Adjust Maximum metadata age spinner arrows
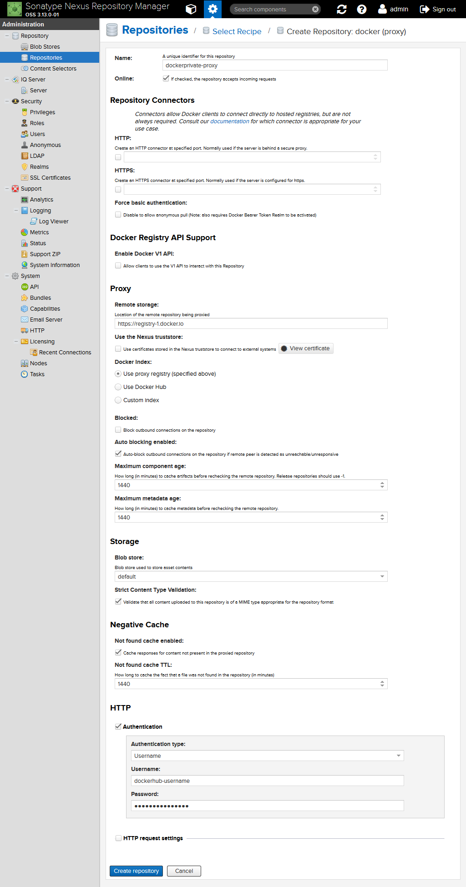 pyautogui.click(x=382, y=517)
